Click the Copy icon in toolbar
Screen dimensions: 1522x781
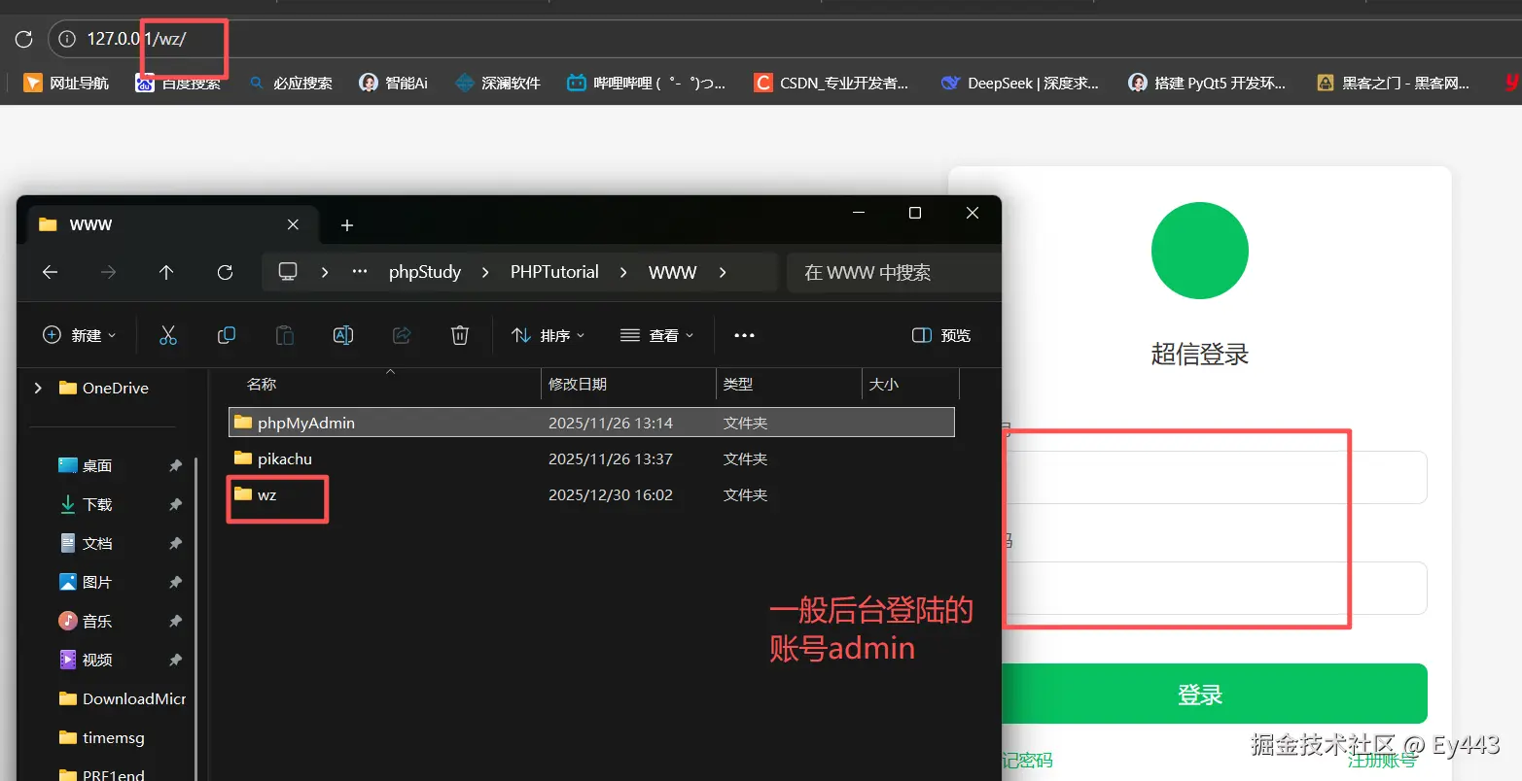pyautogui.click(x=227, y=335)
